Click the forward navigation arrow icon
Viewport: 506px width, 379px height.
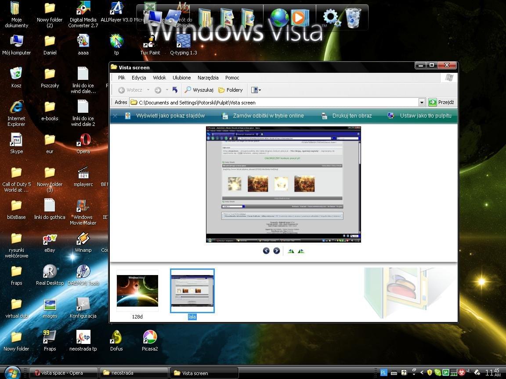[x=158, y=90]
